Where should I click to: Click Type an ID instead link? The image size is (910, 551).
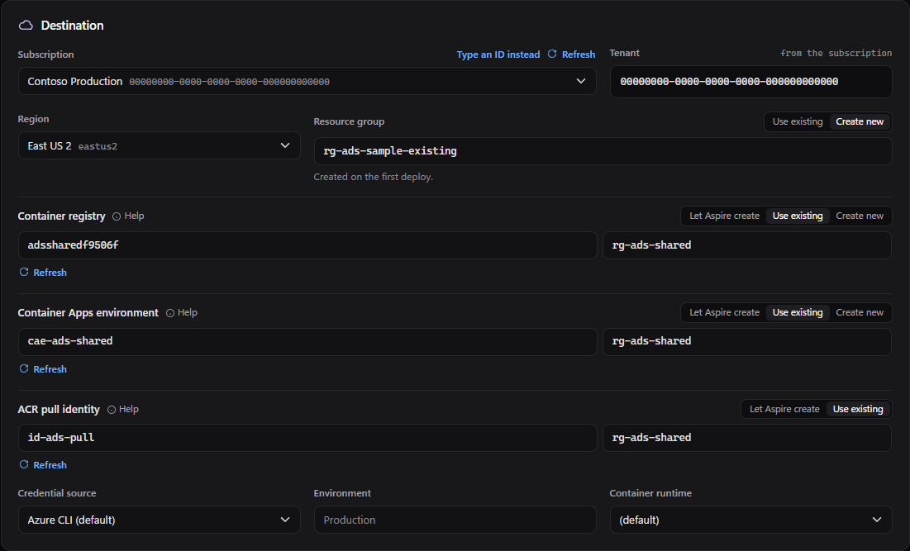point(498,55)
